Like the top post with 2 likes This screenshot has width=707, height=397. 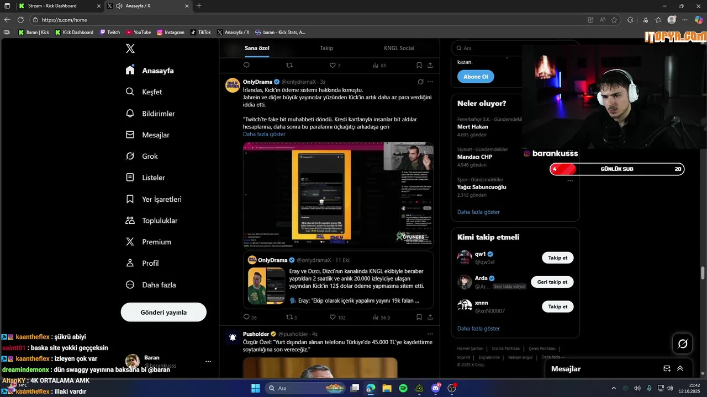(x=335, y=65)
